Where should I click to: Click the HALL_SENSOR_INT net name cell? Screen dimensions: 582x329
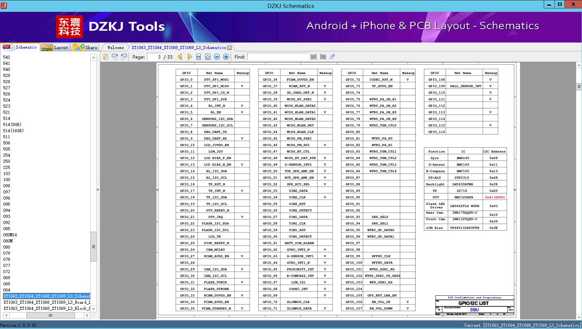(x=466, y=86)
